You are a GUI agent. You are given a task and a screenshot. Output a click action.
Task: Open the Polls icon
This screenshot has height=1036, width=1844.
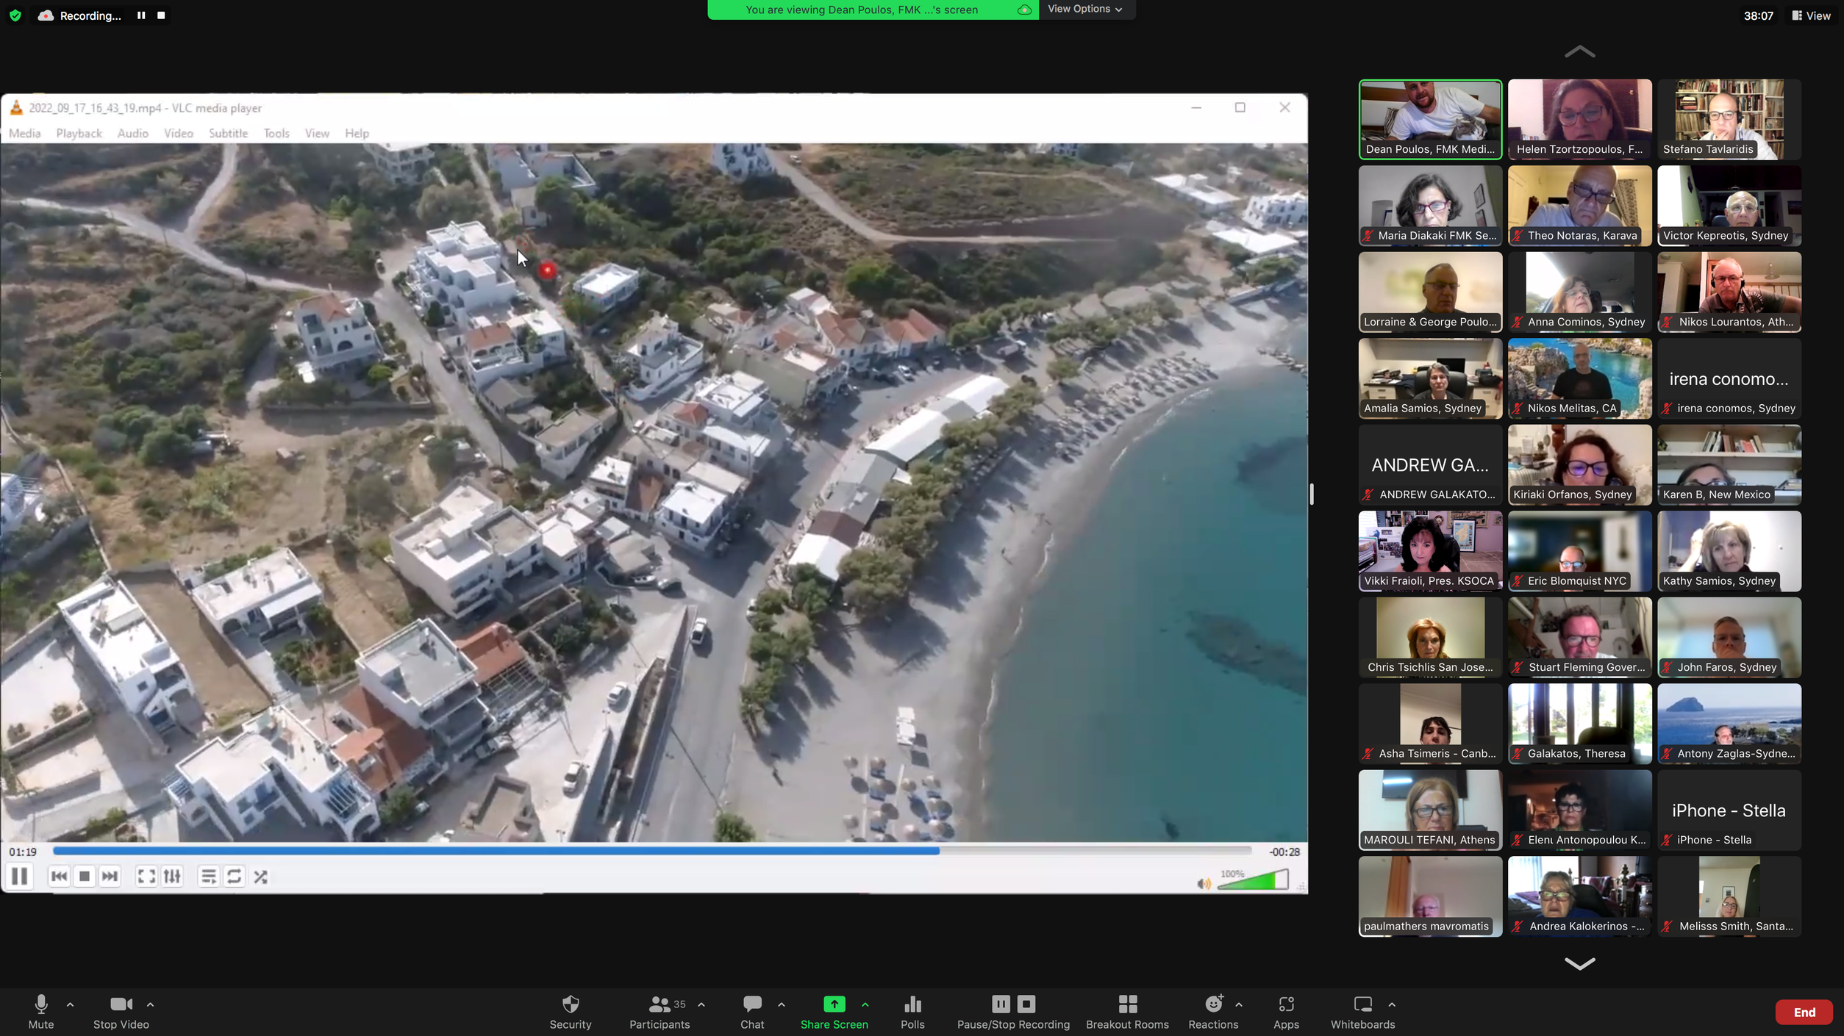(x=912, y=1004)
